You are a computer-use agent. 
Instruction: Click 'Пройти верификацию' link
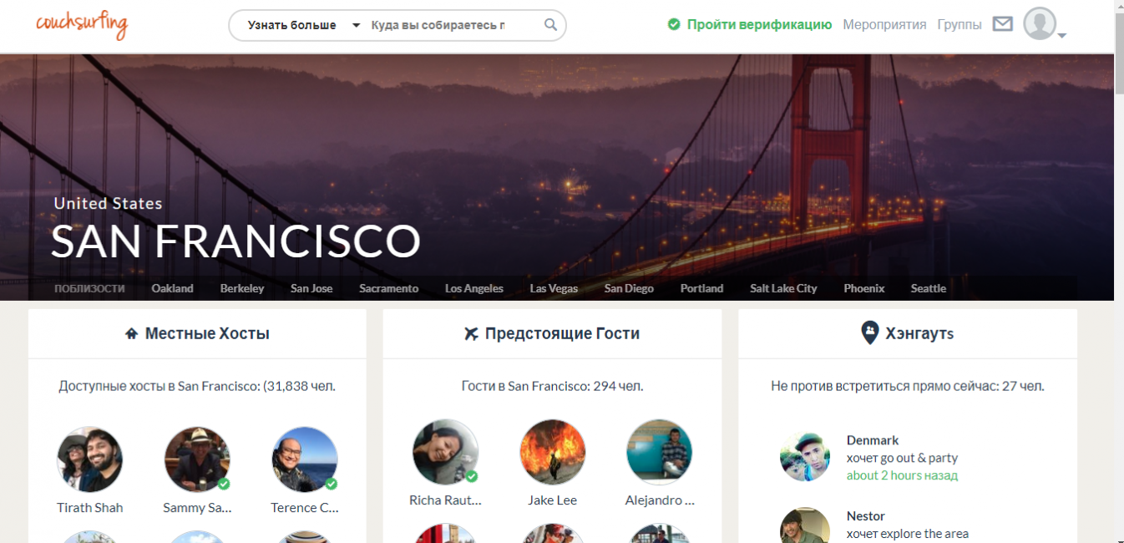click(x=759, y=24)
